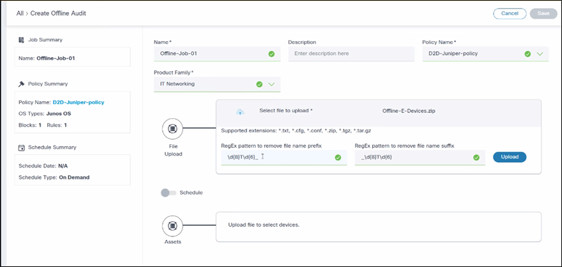Click the Job Summary document icon

click(x=21, y=40)
